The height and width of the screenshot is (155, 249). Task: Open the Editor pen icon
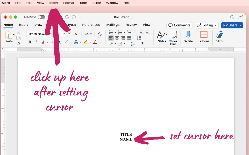(219, 37)
